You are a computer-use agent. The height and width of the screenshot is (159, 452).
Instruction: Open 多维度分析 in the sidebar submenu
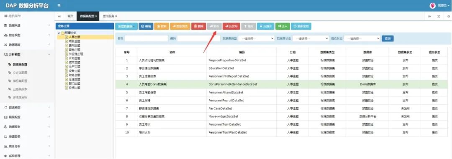click(x=20, y=98)
